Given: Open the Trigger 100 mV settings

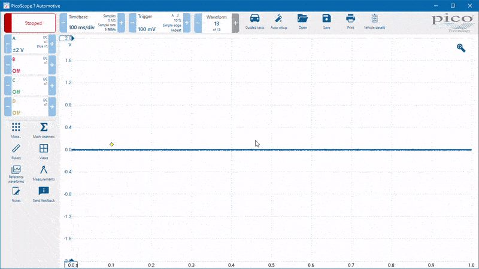Looking at the screenshot, I should (x=159, y=23).
